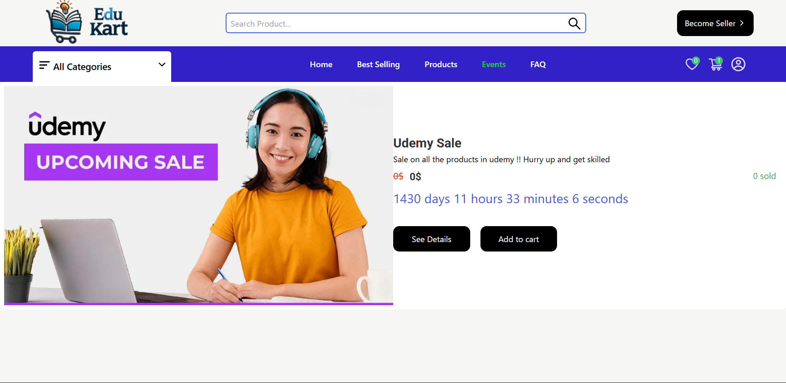Click the bold discounted price 0$
This screenshot has width=786, height=383.
[x=415, y=177]
